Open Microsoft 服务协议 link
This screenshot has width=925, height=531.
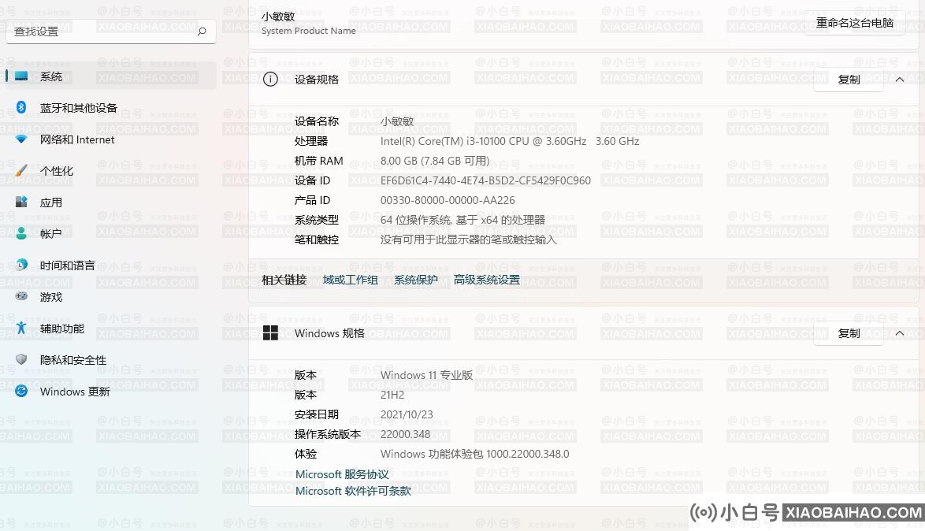point(342,474)
